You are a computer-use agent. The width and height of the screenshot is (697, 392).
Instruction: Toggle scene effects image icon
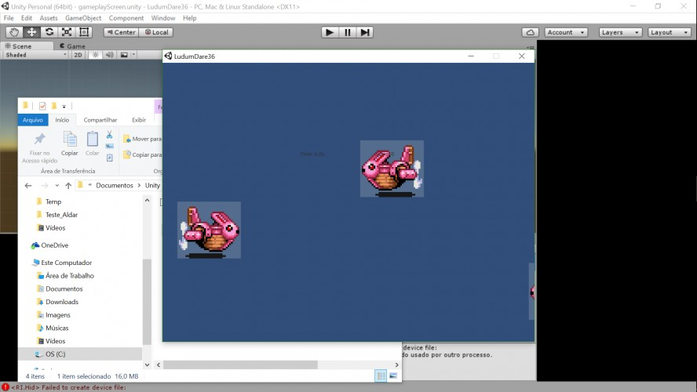[124, 55]
